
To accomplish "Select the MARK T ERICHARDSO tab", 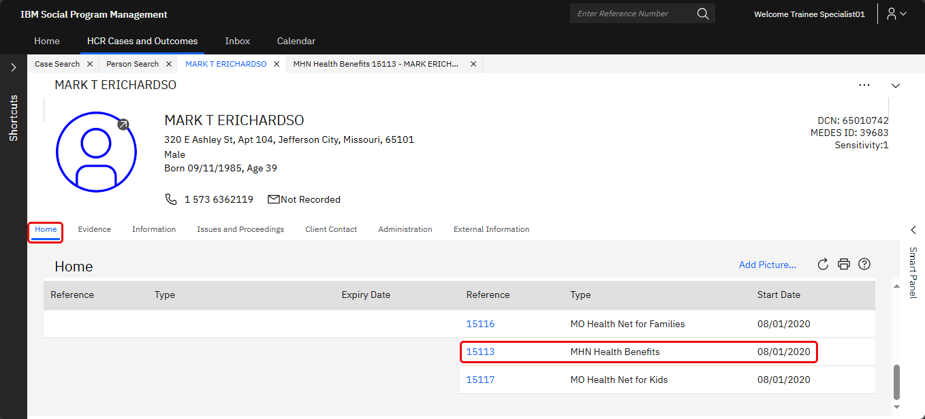I will [226, 64].
